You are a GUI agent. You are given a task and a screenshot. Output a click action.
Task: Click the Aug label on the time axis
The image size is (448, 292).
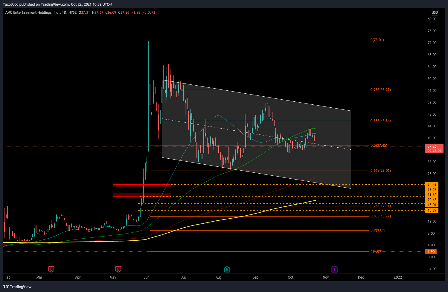click(219, 277)
